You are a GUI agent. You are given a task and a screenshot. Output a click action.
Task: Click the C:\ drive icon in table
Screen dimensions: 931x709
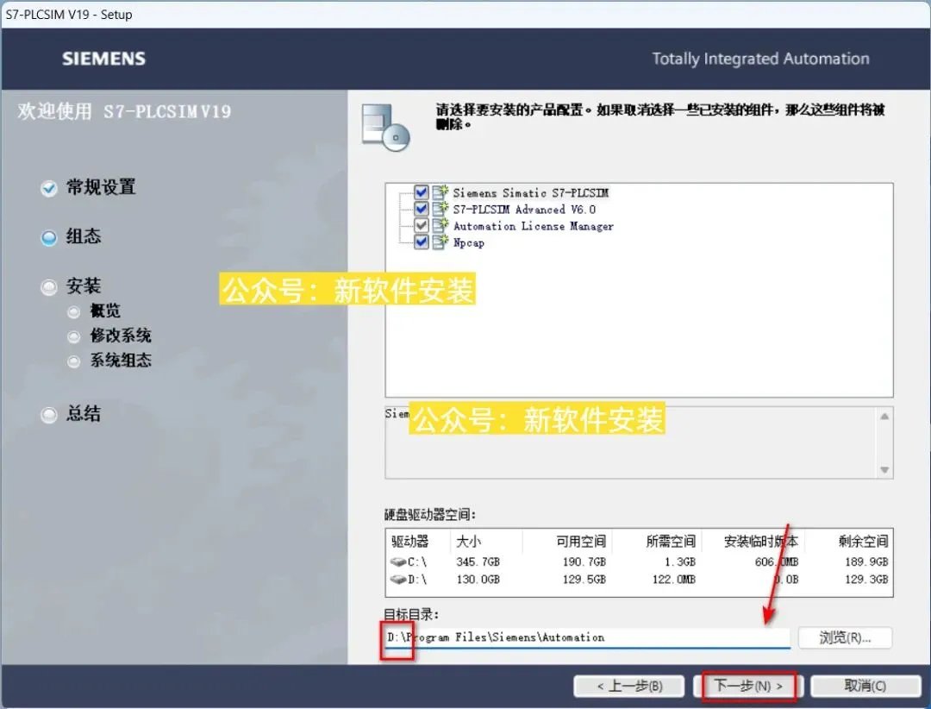(397, 561)
